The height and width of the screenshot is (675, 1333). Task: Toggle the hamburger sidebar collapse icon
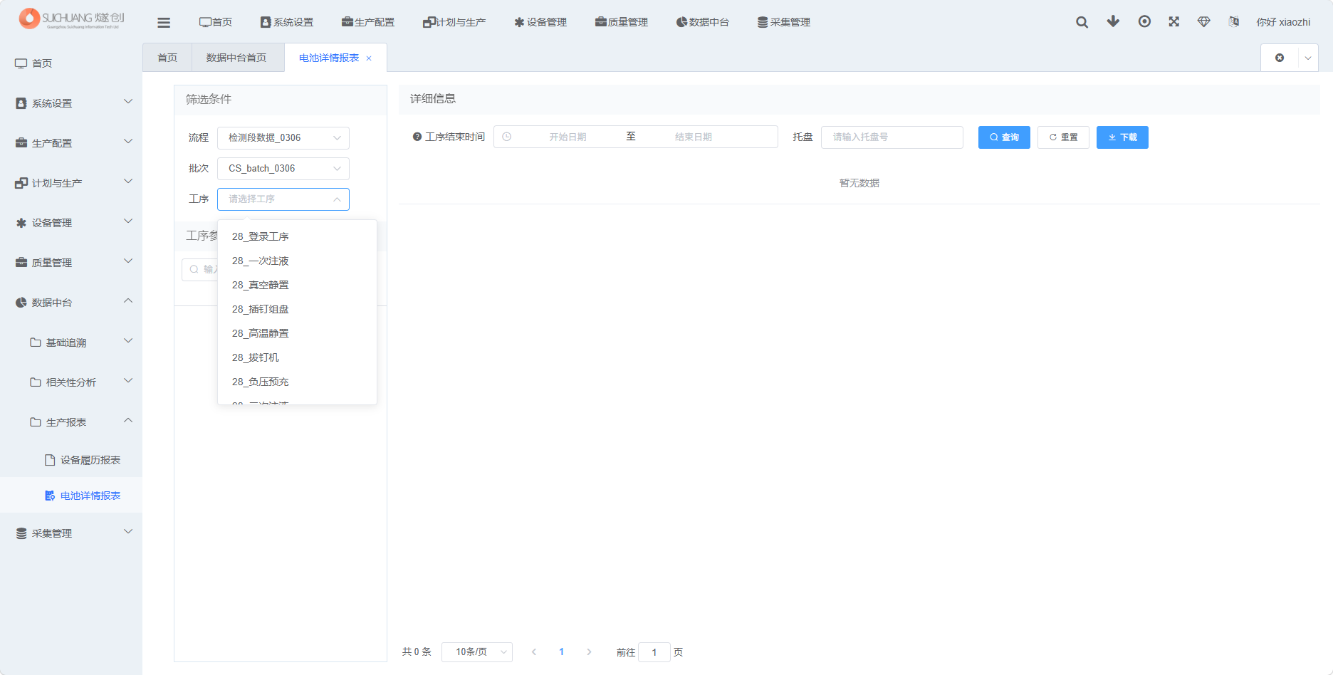tap(164, 23)
